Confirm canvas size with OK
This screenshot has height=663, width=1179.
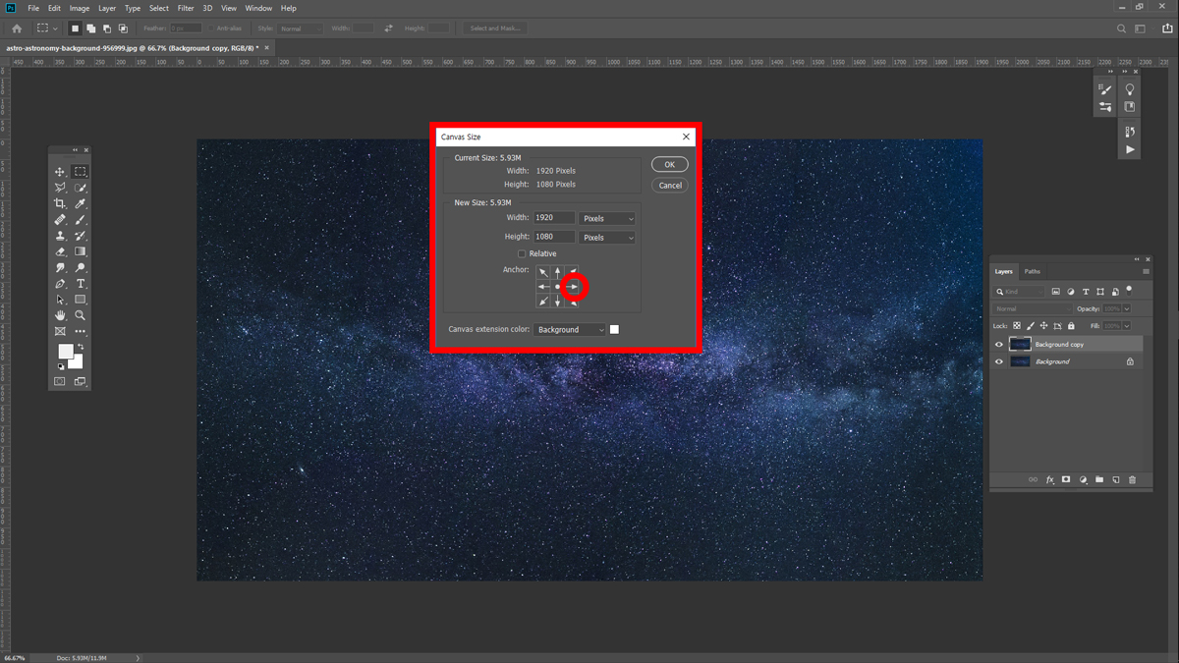[669, 165]
